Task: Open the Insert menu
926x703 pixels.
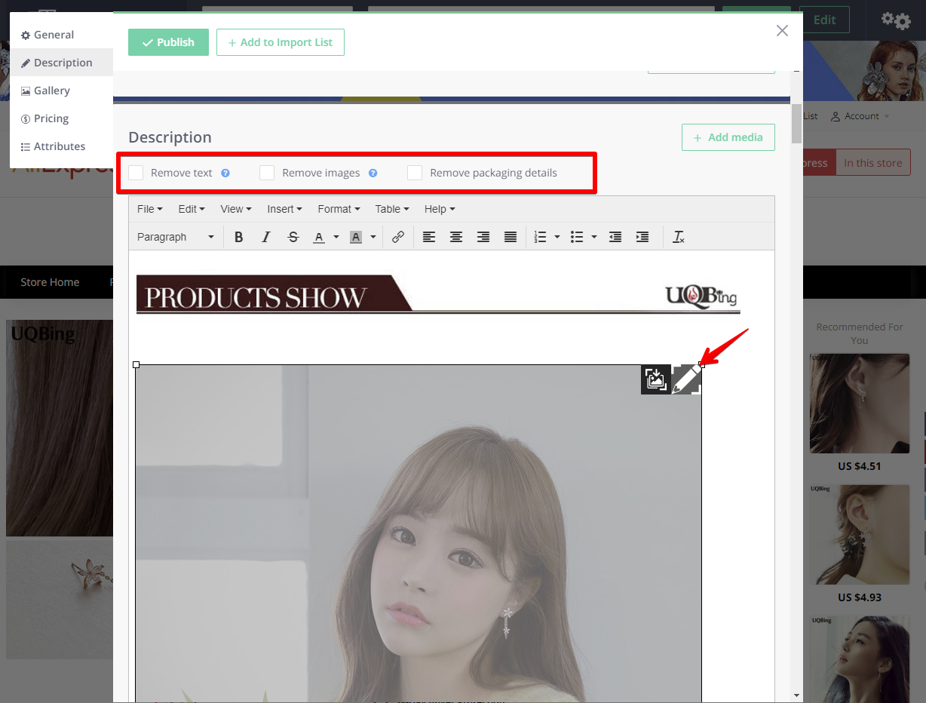Action: pos(284,209)
